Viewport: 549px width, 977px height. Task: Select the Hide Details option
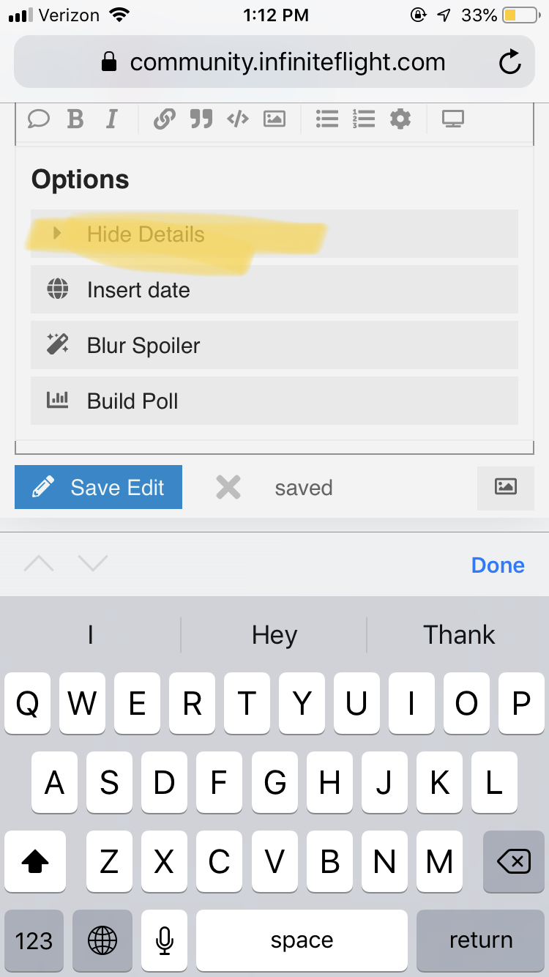[x=274, y=234]
